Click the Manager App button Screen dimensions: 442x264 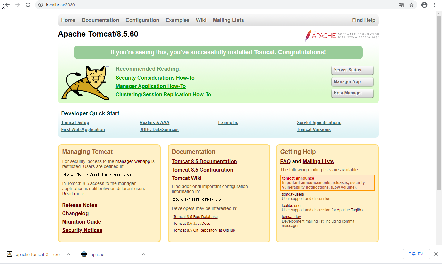[353, 82]
